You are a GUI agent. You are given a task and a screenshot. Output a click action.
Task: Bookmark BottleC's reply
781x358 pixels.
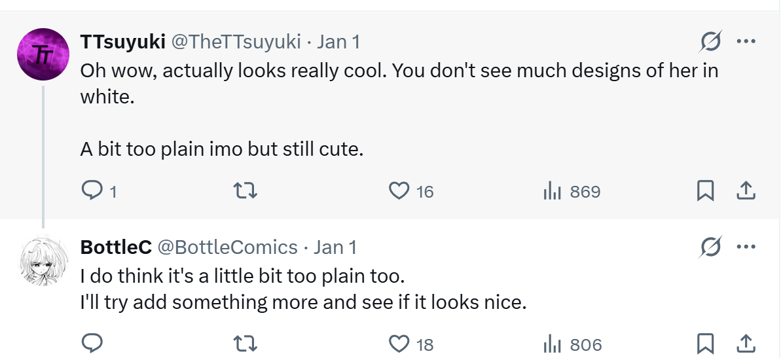tap(705, 344)
